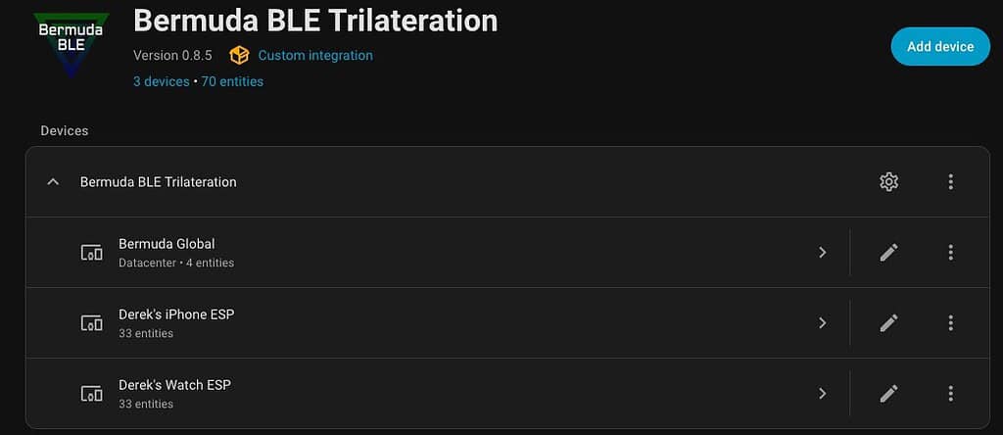The width and height of the screenshot is (1003, 435).
Task: Open Derek's Watch ESP three-dot menu
Action: (950, 393)
